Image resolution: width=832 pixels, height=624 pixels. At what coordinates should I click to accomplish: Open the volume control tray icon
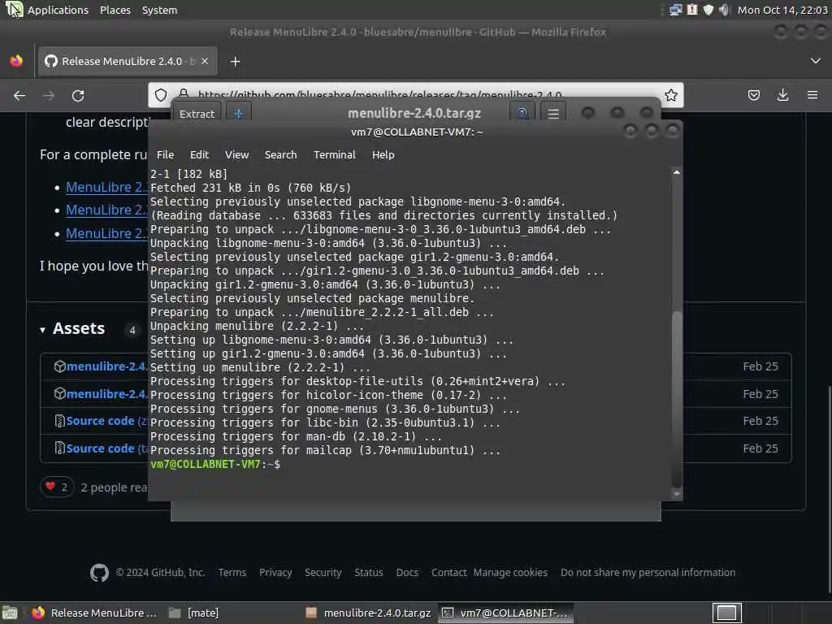724,10
